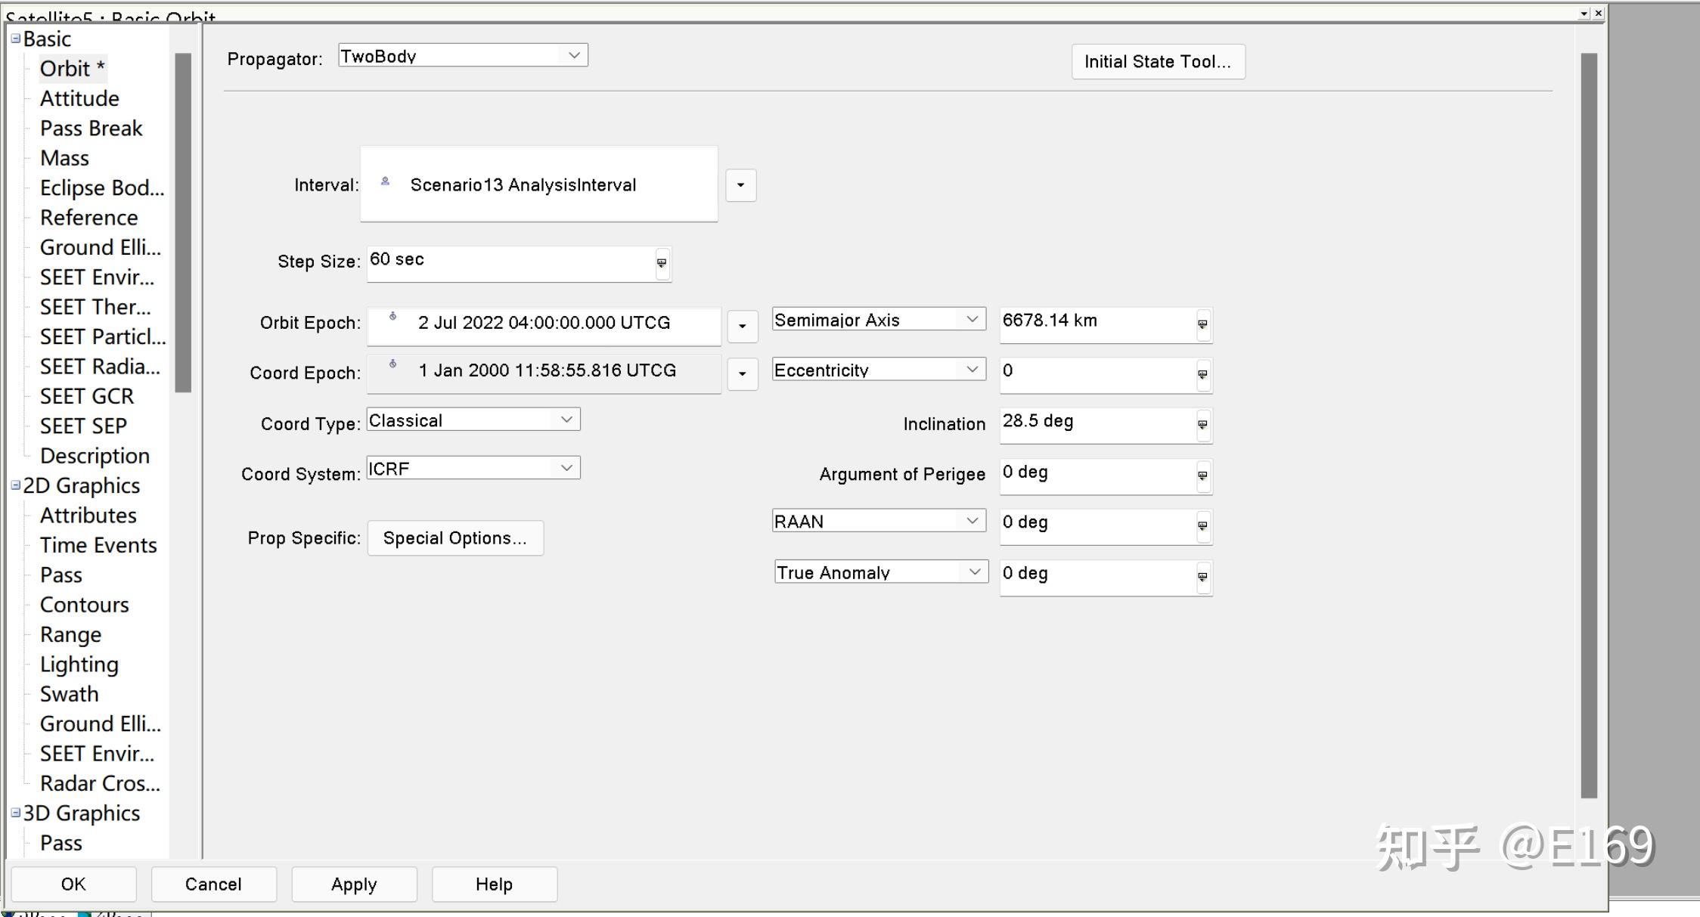
Task: Open the Lighting page under 2D Graphics
Action: coord(79,665)
